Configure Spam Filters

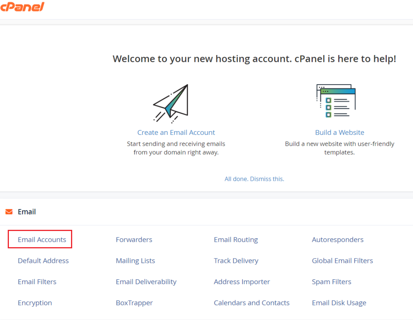(331, 282)
